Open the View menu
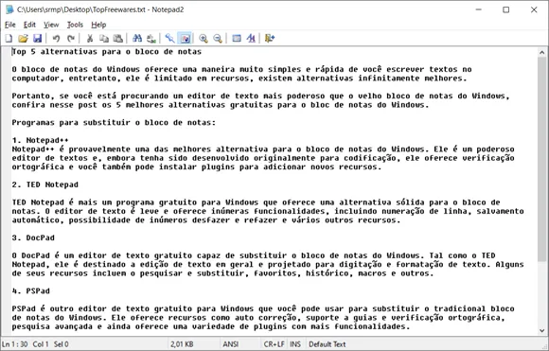Image resolution: width=549 pixels, height=351 pixels. [51, 25]
